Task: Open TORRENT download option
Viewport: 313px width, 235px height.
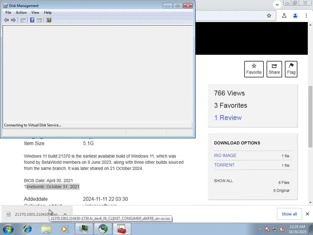Action: pyautogui.click(x=224, y=165)
